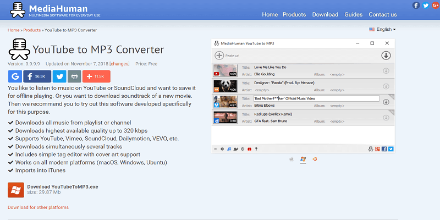Click the orange plus share button 11.5K
Viewport: 440px width, 220px height.
click(x=96, y=76)
